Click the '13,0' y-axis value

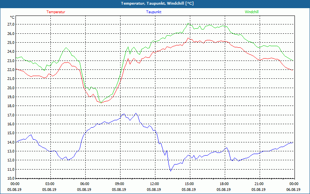tap(11, 151)
